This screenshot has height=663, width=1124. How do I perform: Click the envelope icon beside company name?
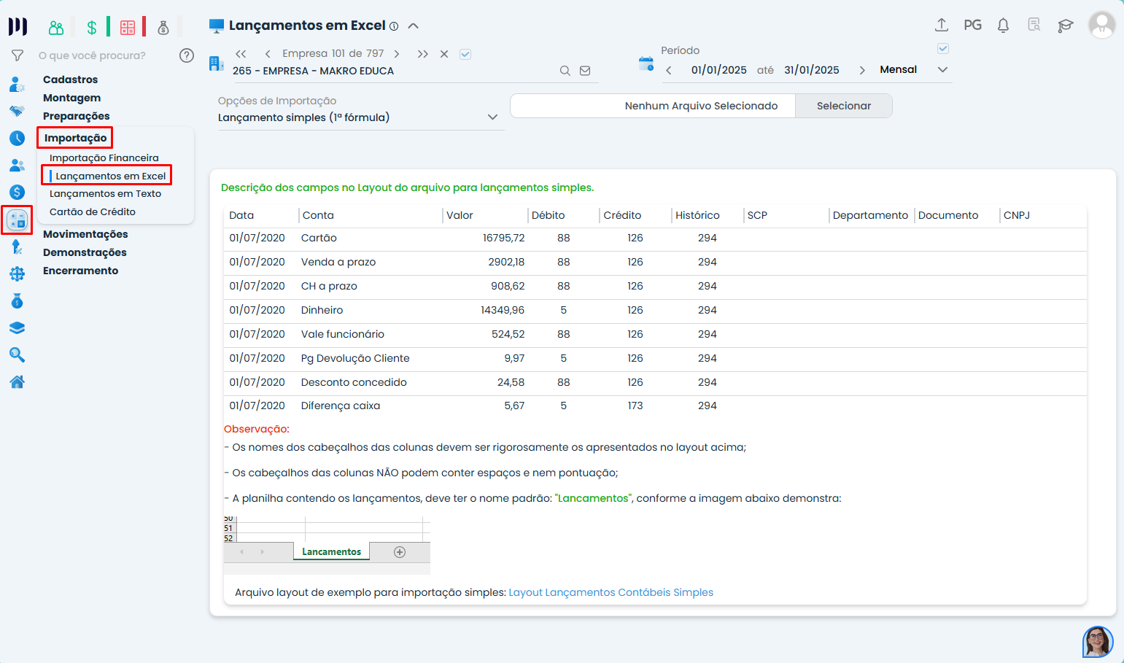[x=585, y=71]
